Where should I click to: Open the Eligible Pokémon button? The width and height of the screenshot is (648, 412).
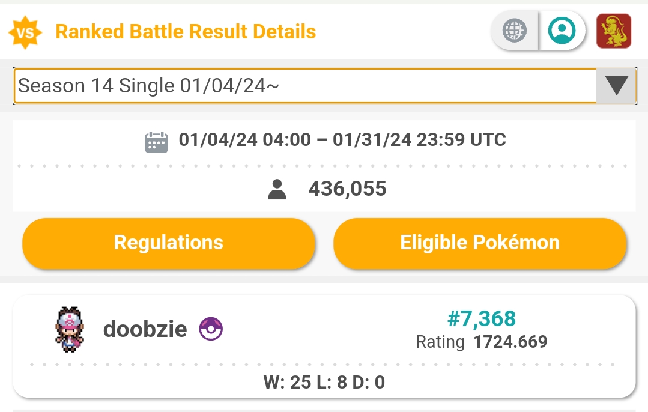pos(480,243)
